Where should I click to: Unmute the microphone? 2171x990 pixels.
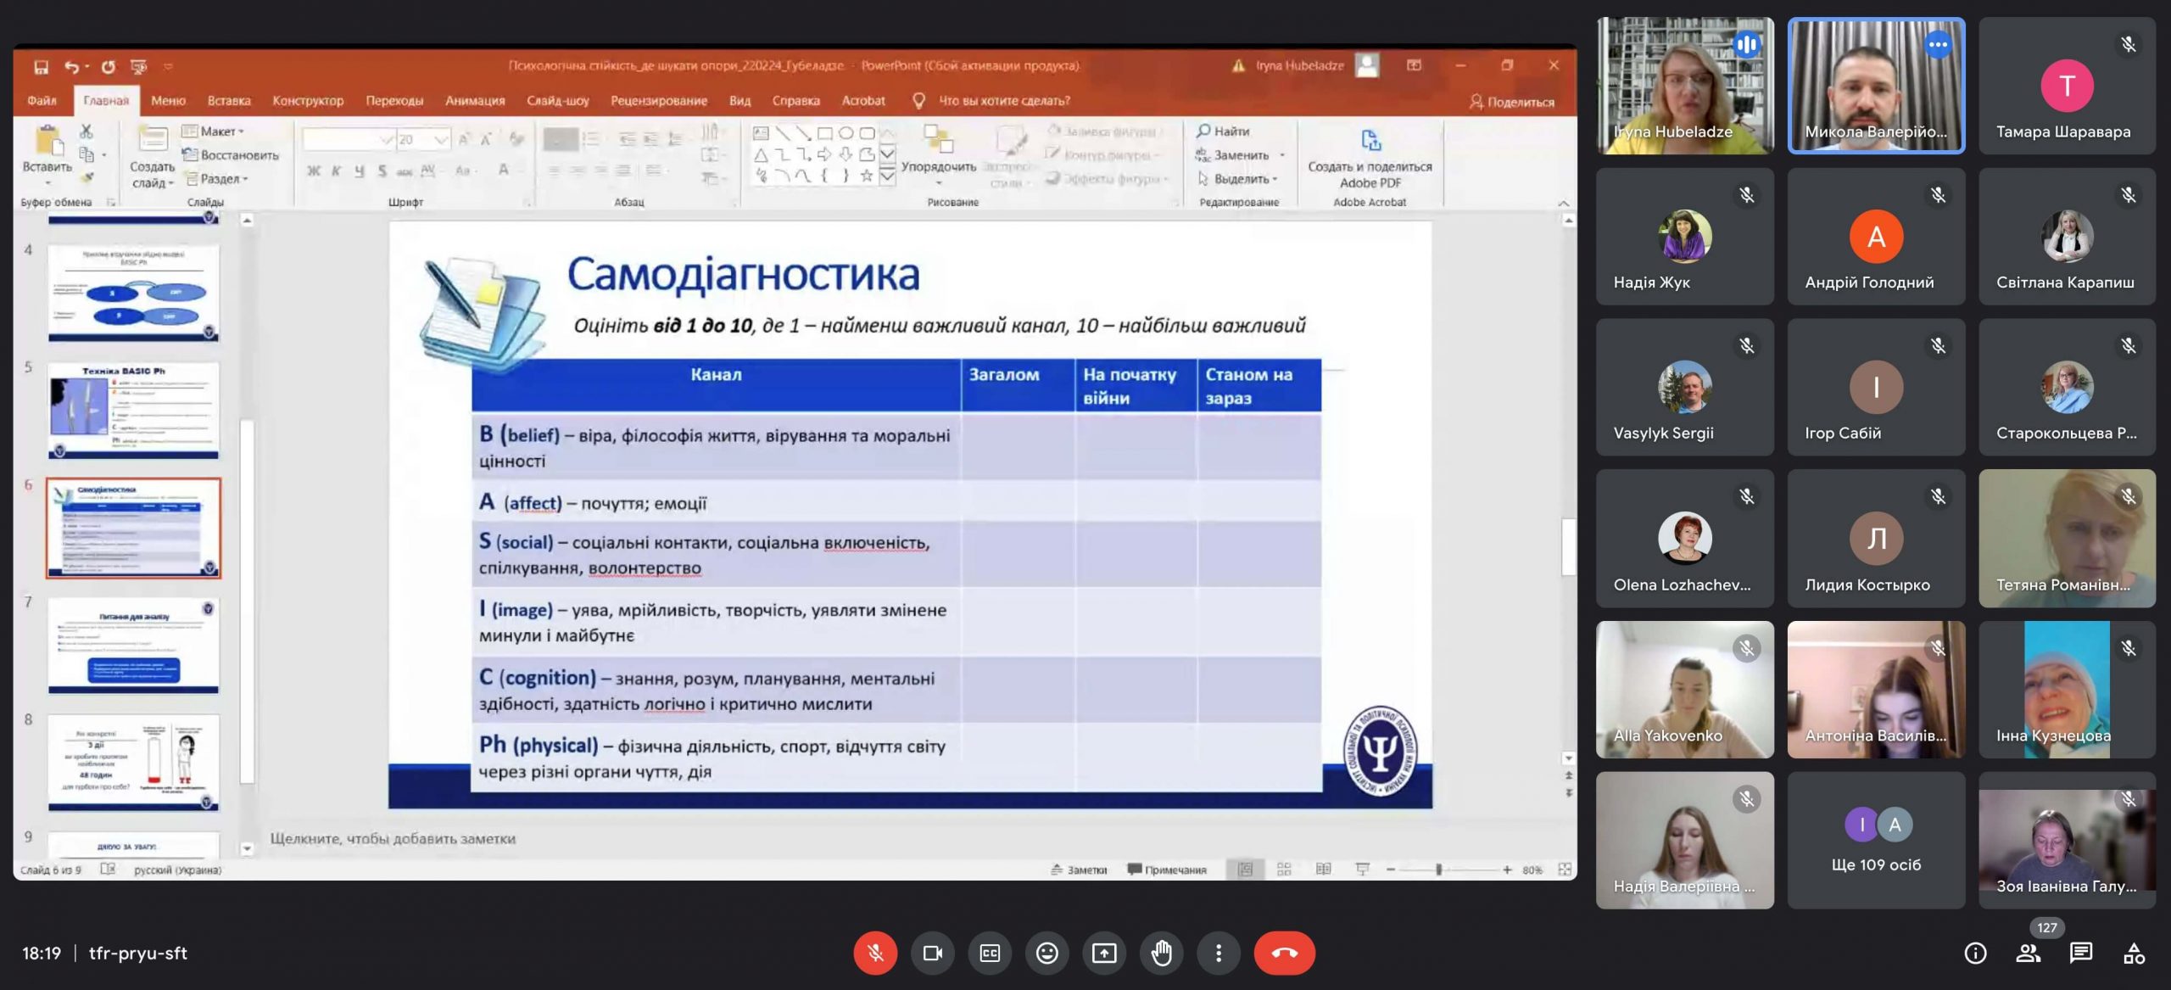[875, 953]
